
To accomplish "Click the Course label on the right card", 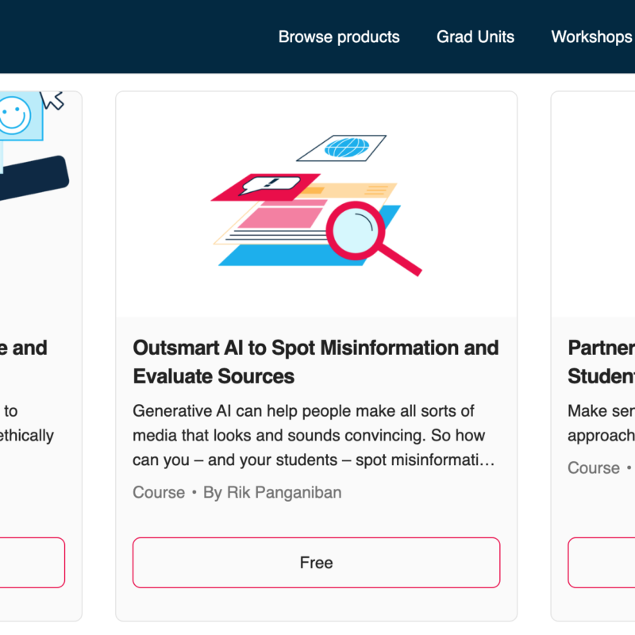I will [x=593, y=468].
